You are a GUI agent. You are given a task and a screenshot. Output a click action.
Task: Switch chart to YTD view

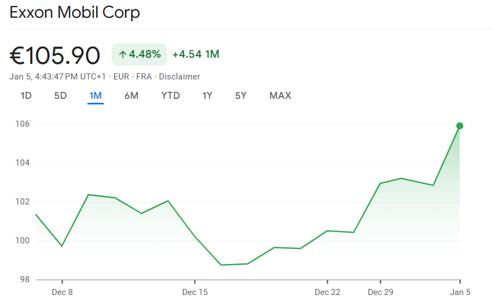click(171, 96)
